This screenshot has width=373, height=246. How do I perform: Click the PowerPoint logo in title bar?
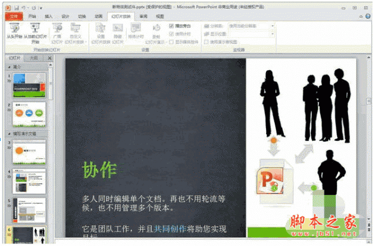tap(8, 7)
